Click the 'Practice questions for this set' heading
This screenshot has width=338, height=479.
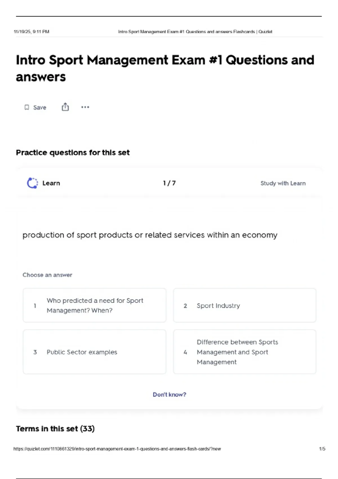tap(73, 152)
